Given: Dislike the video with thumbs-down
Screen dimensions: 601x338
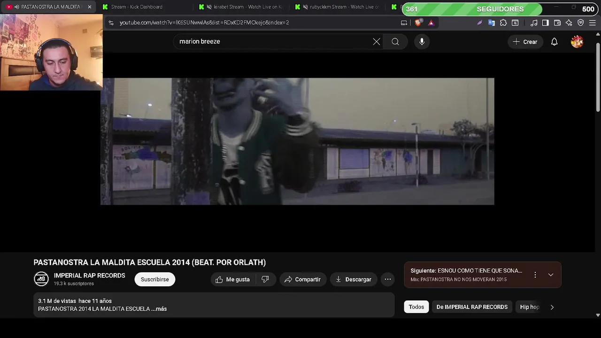Looking at the screenshot, I should (265, 279).
